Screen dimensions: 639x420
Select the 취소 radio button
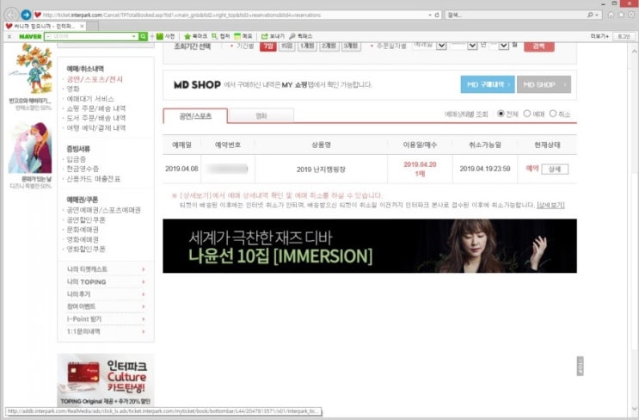tap(553, 114)
